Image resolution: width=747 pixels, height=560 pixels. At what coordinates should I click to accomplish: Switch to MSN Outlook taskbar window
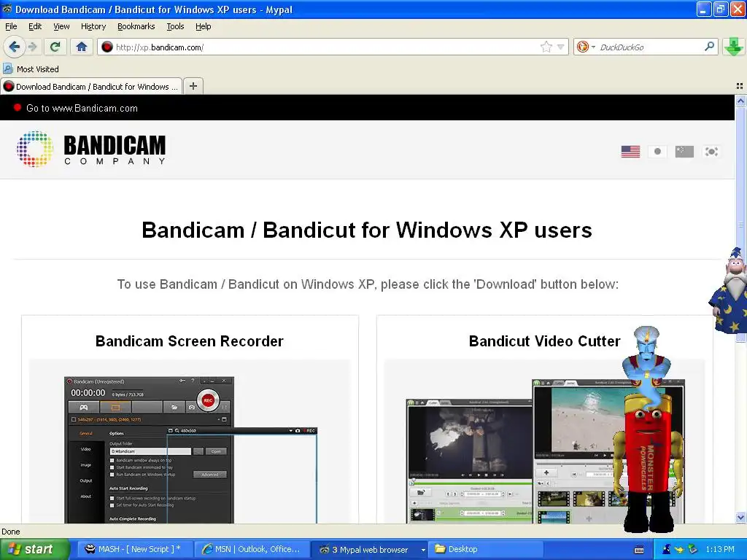click(251, 549)
